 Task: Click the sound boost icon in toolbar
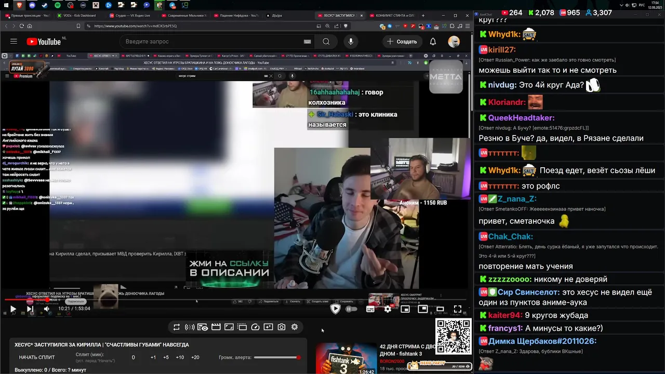coord(190,327)
